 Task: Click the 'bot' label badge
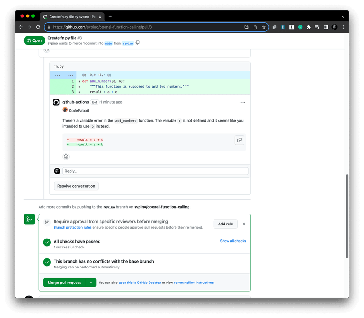point(95,102)
